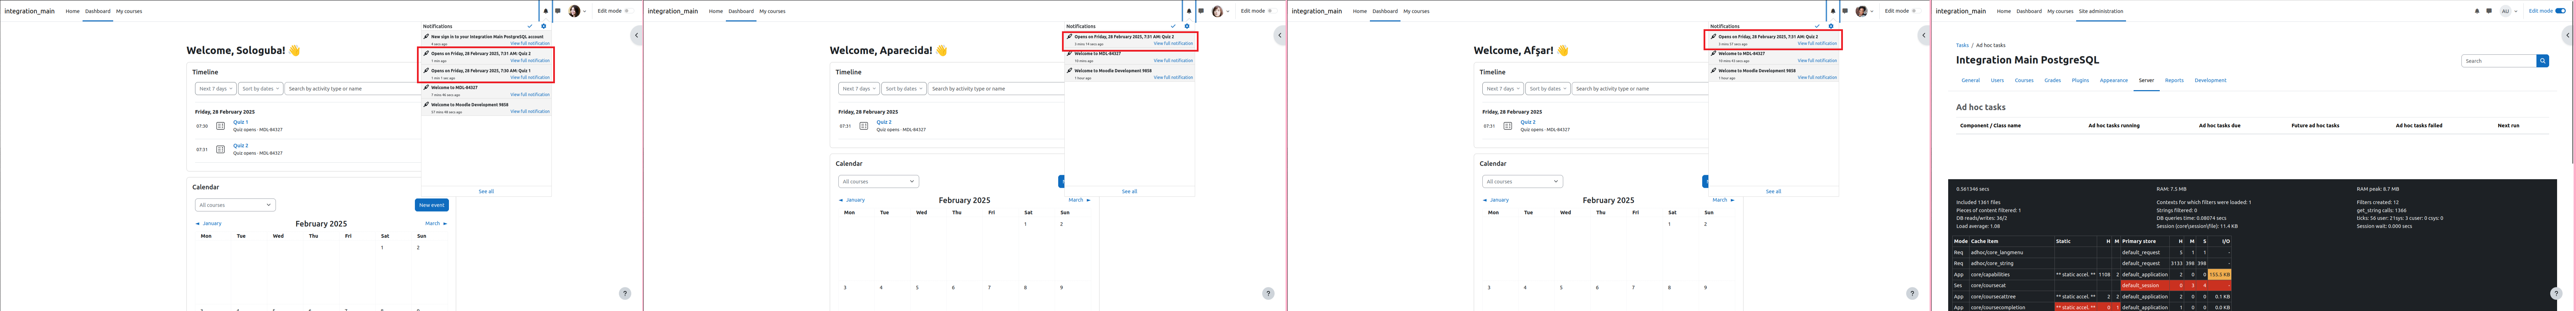
Task: Open Sort by dates dropdown in Sologuba's timeline
Action: (261, 89)
